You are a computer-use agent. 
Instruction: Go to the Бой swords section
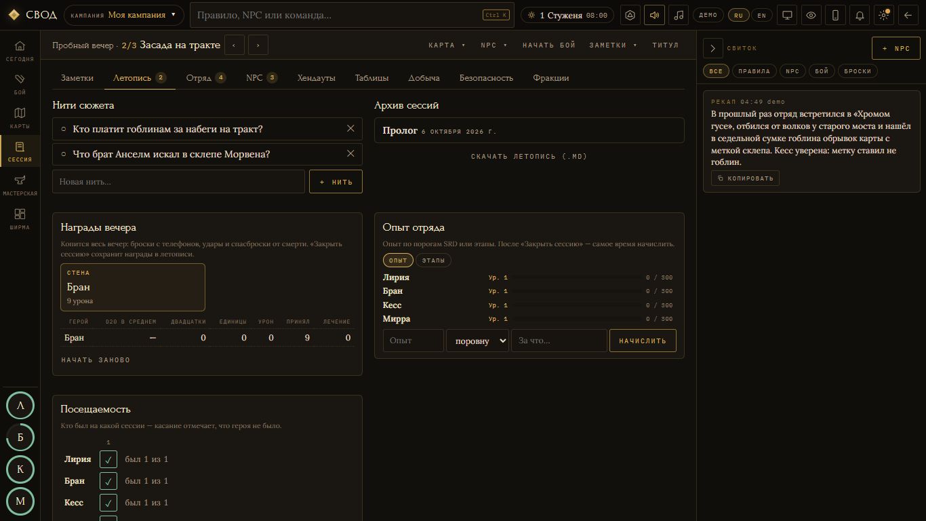(x=20, y=85)
